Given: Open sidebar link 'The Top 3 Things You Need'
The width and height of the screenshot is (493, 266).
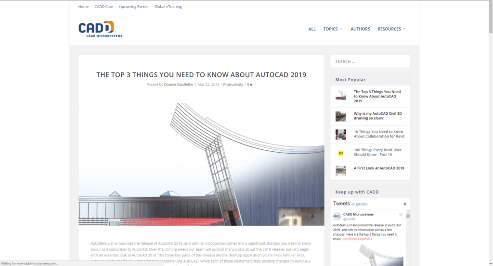Looking at the screenshot, I should (377, 97).
